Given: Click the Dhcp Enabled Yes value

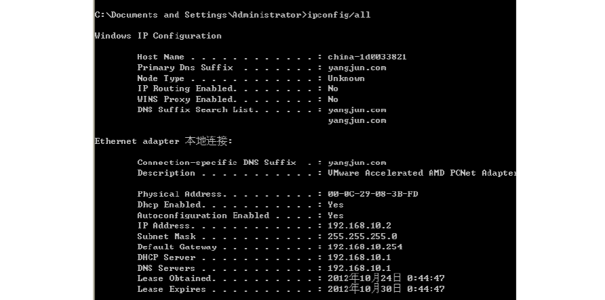Looking at the screenshot, I should point(335,205).
